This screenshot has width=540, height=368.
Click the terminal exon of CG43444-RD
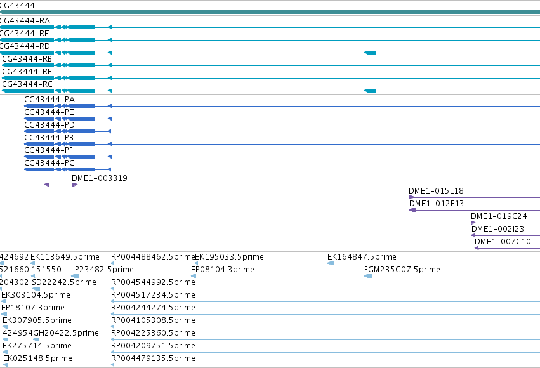click(x=370, y=53)
